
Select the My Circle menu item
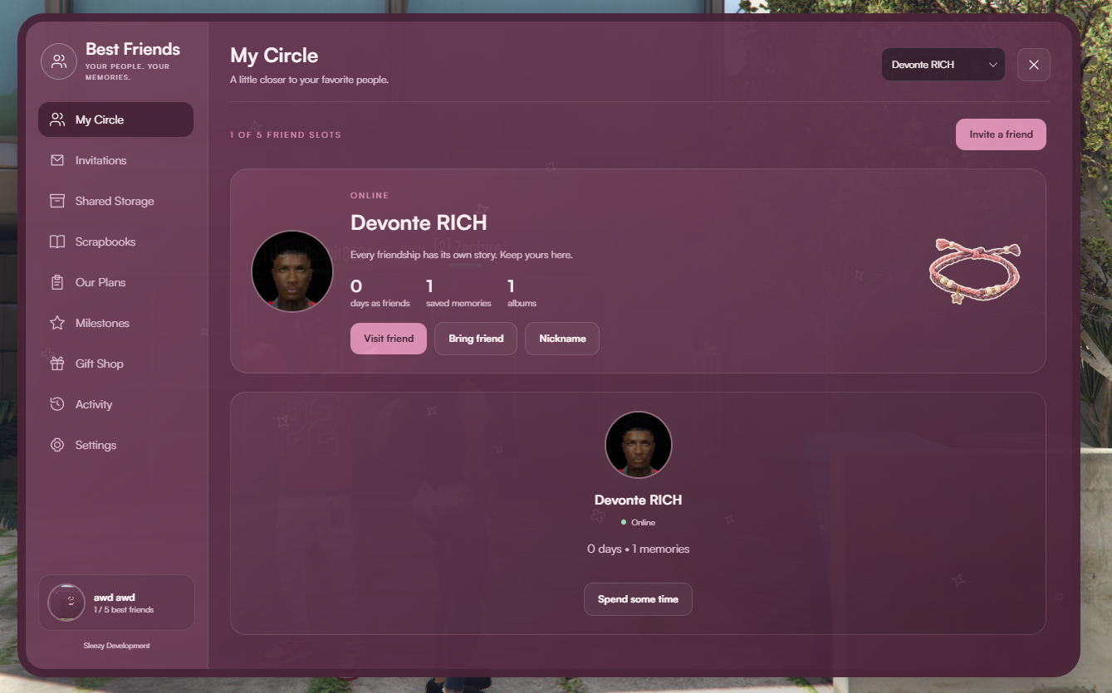[x=115, y=120]
